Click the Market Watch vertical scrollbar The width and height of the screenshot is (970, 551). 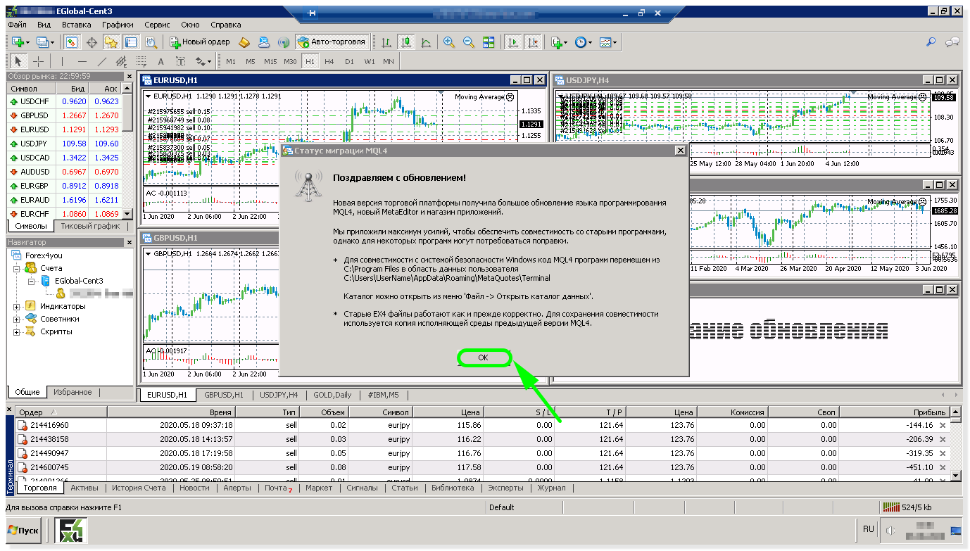click(x=127, y=113)
